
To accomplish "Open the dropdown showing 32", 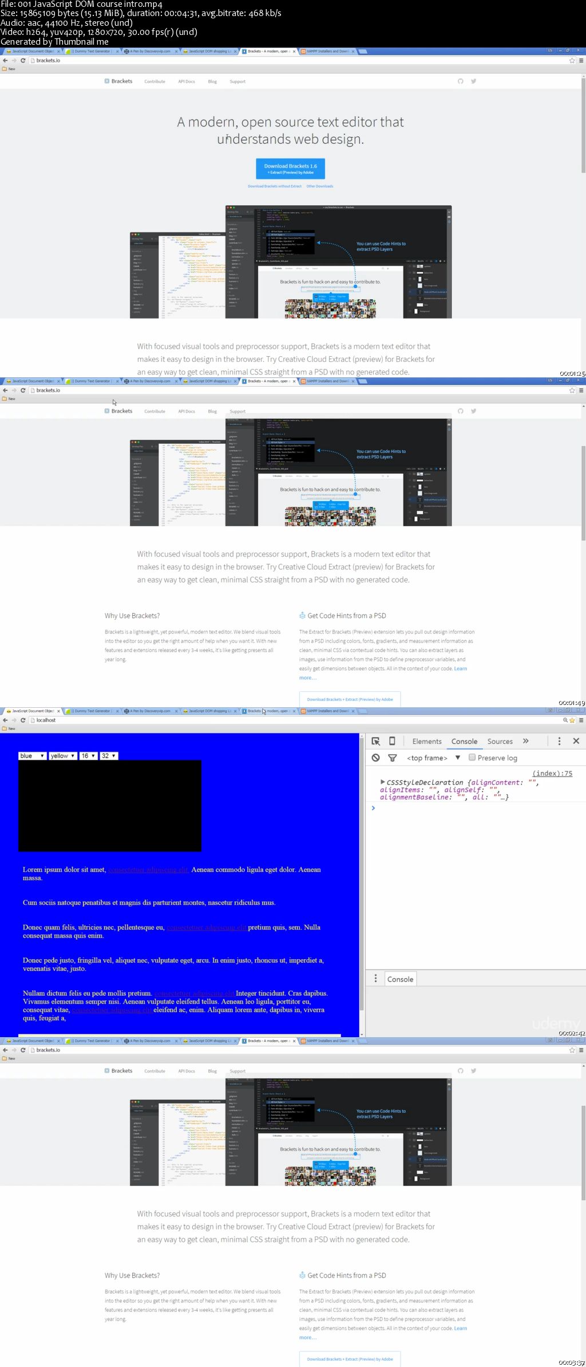I will [109, 756].
